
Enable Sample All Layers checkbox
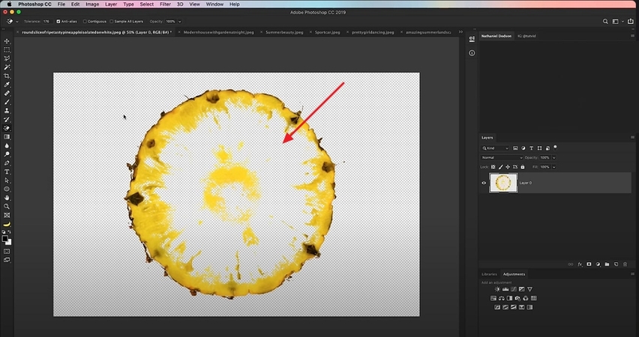click(x=112, y=22)
